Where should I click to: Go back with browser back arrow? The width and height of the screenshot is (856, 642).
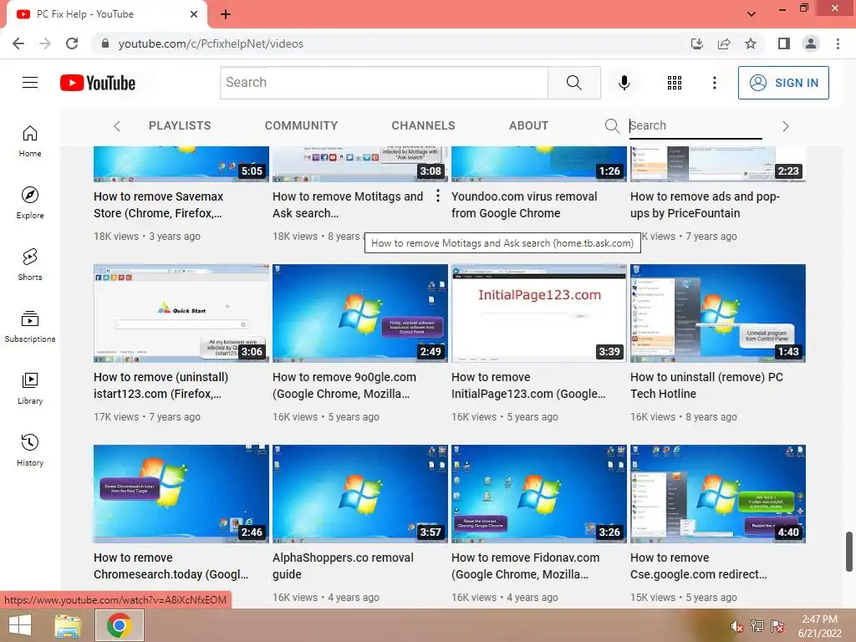[x=18, y=43]
